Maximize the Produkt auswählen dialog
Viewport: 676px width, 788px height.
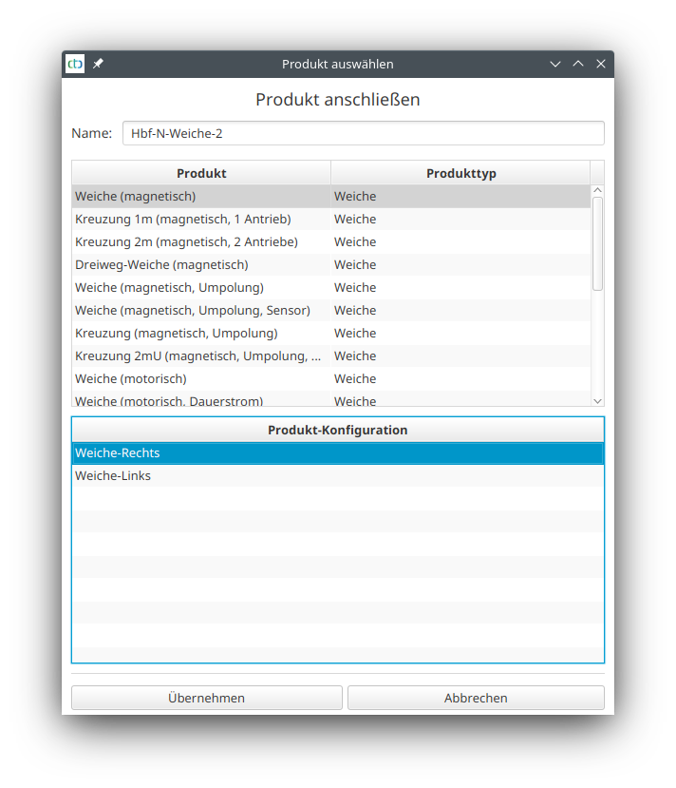(x=578, y=64)
